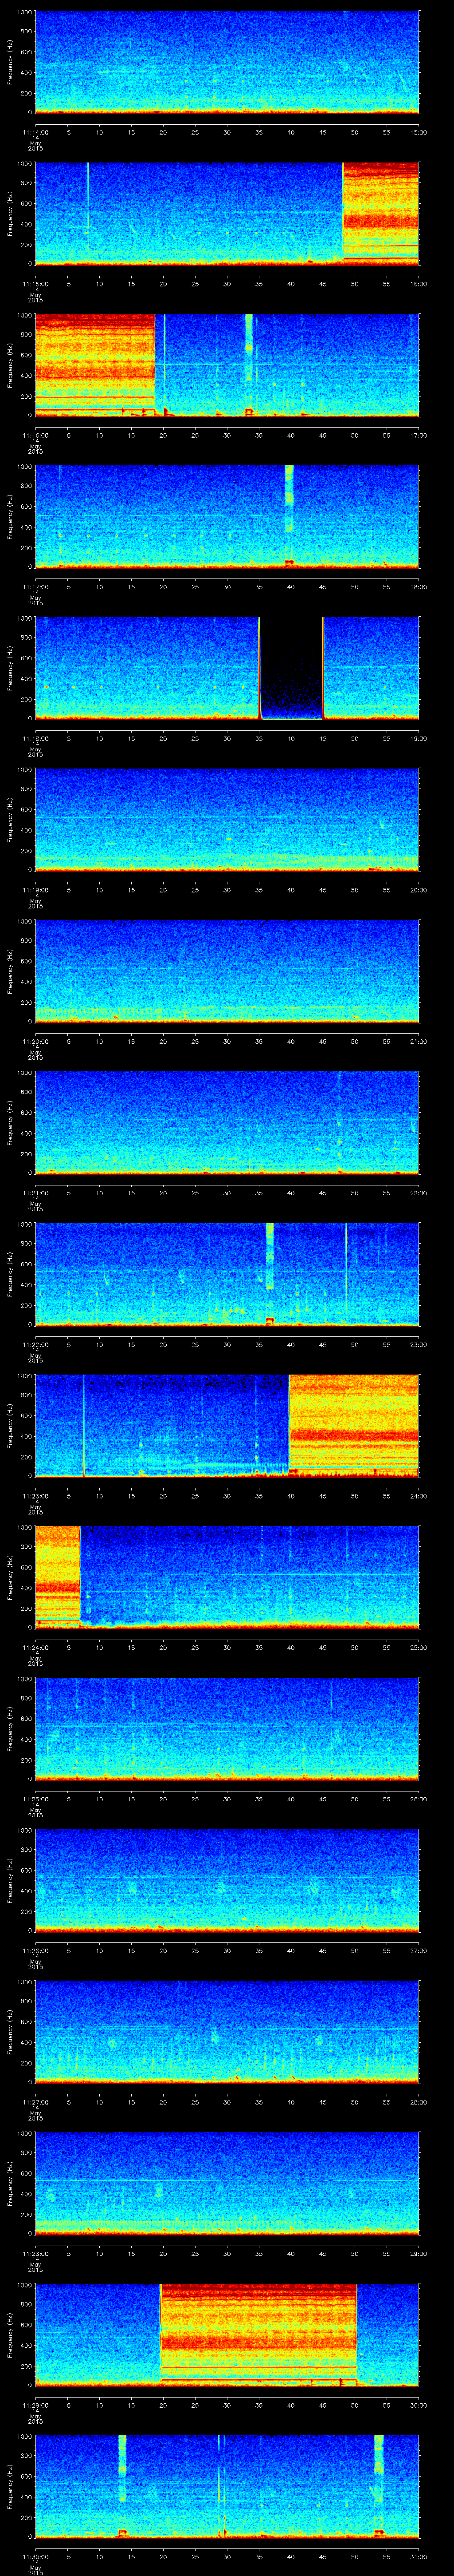This screenshot has width=454, height=2576.
Task: Click the bright vertical burst near 37 seconds in 11:22 spectrogram
Action: (270, 1274)
